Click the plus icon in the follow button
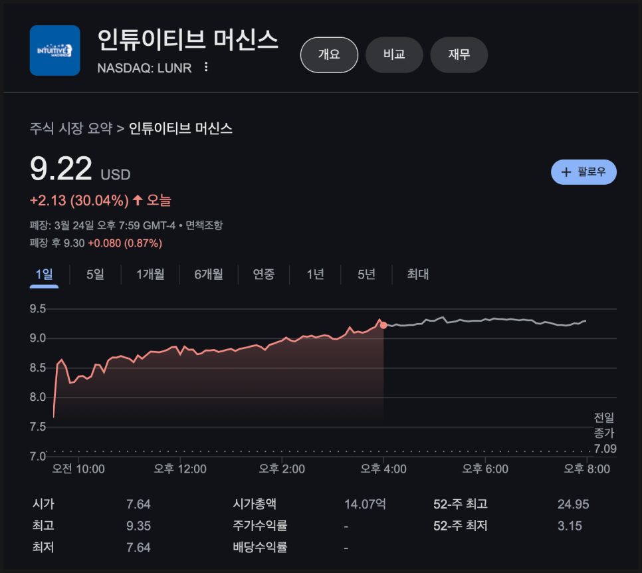Viewport: 642px width, 573px height. (x=566, y=172)
